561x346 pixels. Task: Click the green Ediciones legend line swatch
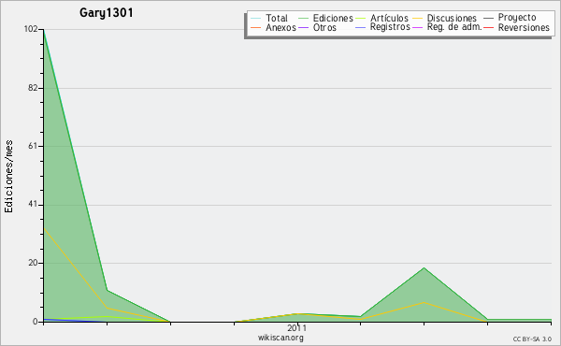(303, 19)
